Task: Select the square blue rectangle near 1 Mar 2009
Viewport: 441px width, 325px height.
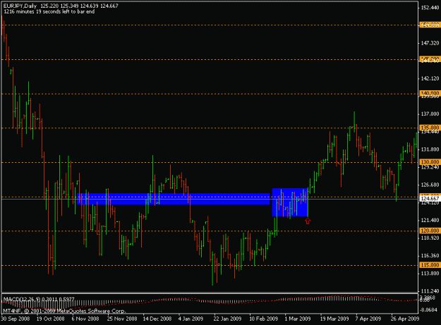Action: tap(290, 202)
